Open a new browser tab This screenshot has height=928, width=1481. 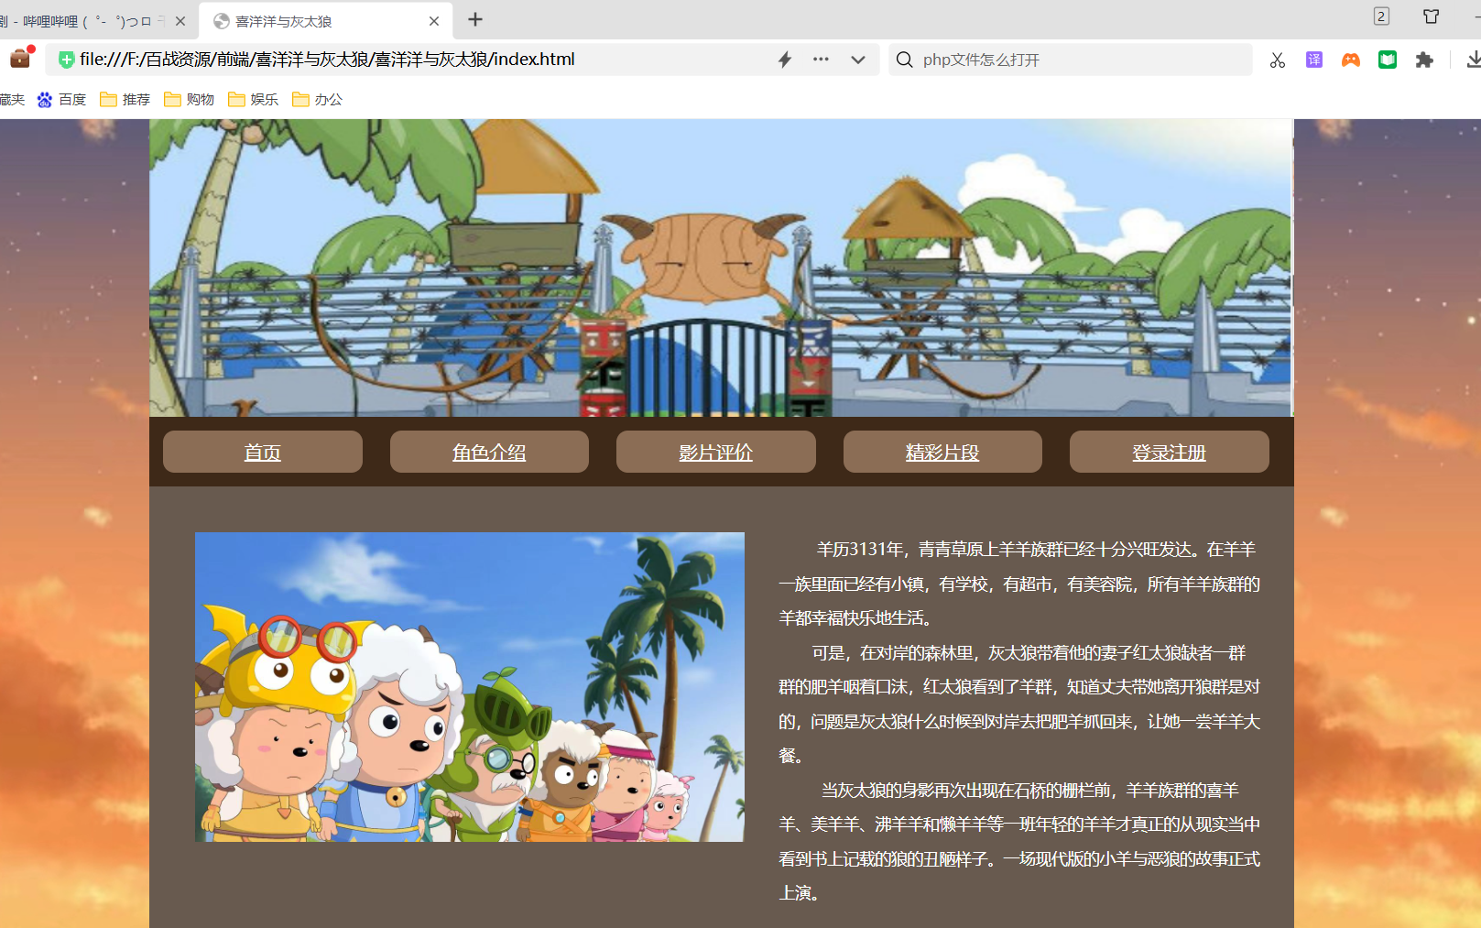(x=475, y=19)
